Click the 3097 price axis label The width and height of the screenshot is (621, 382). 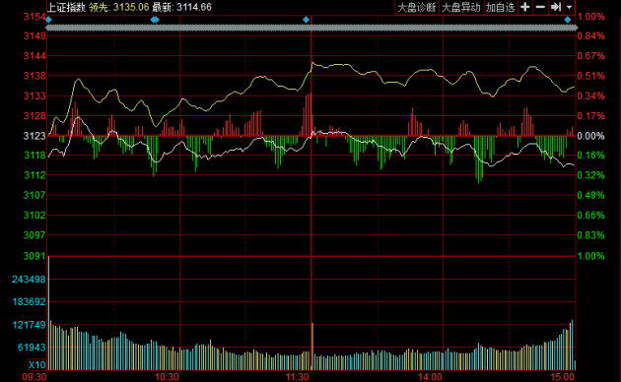coord(34,235)
